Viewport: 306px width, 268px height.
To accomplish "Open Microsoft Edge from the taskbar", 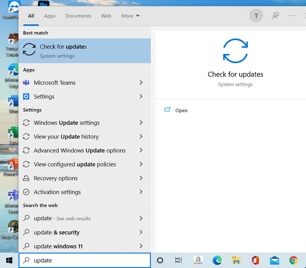I will point(217,260).
